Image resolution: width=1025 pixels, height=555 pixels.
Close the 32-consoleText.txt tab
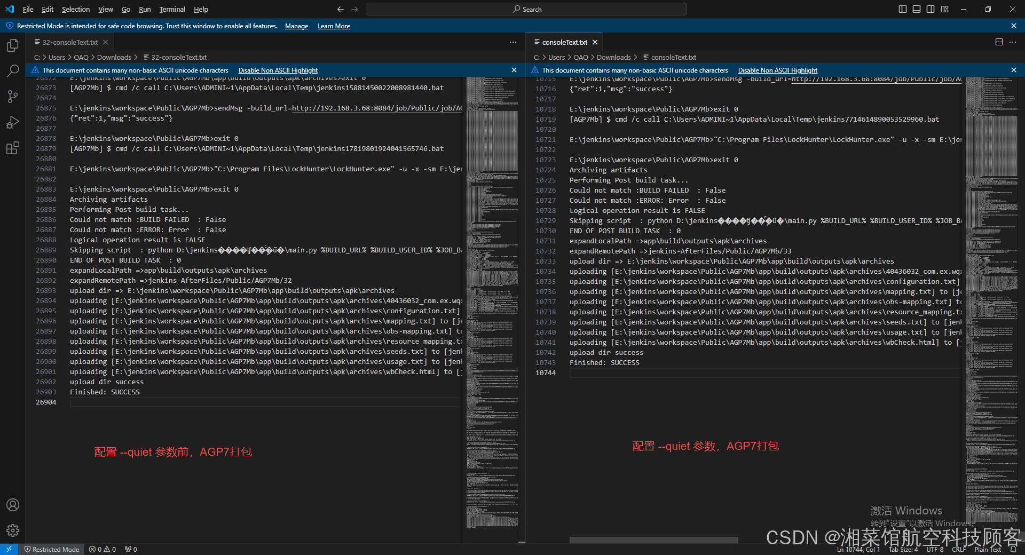[106, 42]
